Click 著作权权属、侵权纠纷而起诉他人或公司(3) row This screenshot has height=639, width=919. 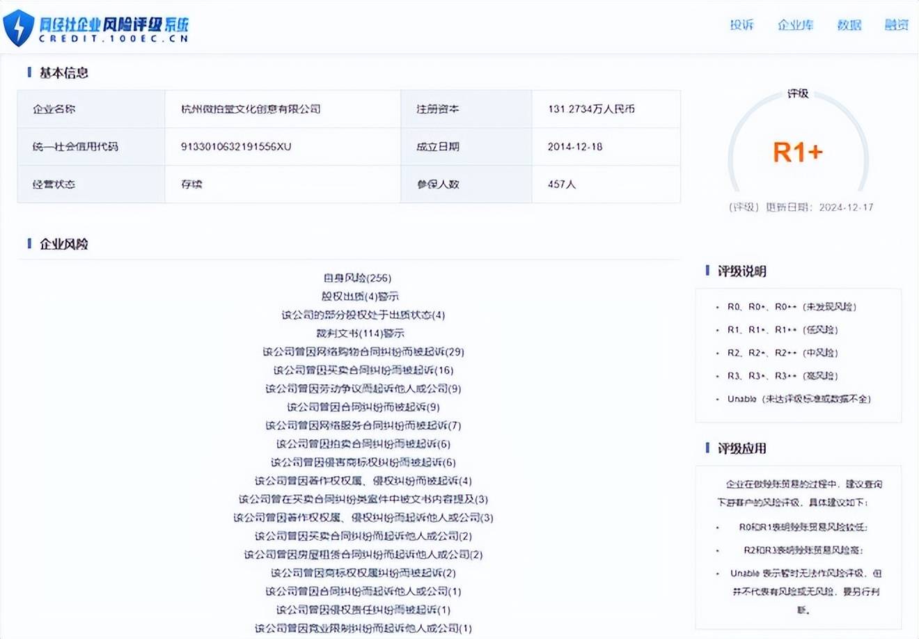tap(363, 518)
